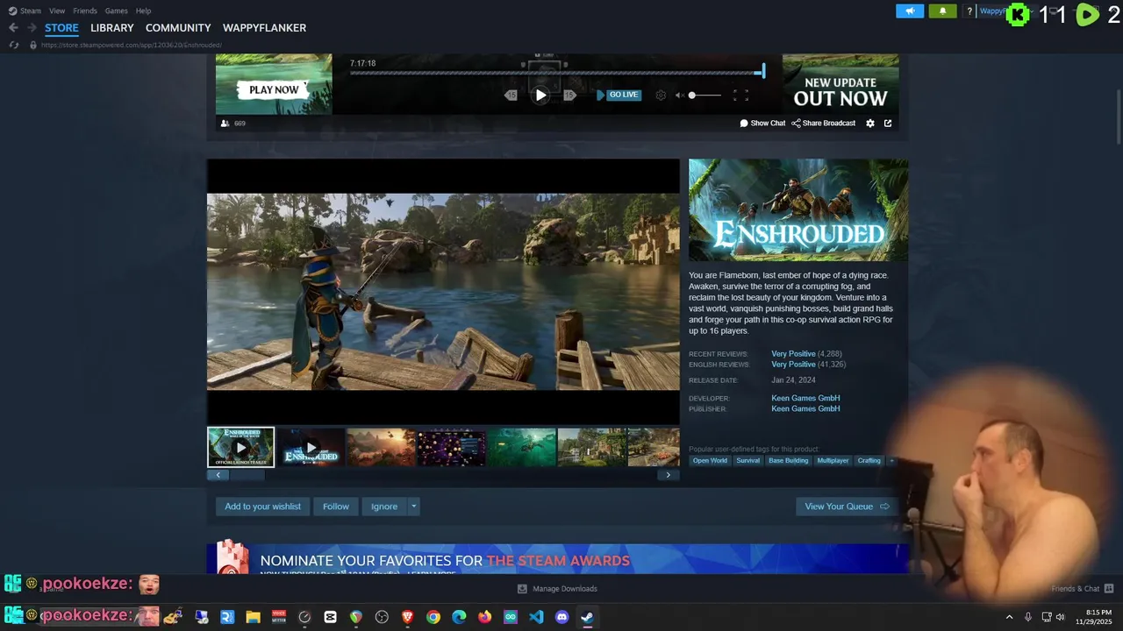Select the Multiplayer tag
Image resolution: width=1123 pixels, height=631 pixels.
(x=833, y=460)
